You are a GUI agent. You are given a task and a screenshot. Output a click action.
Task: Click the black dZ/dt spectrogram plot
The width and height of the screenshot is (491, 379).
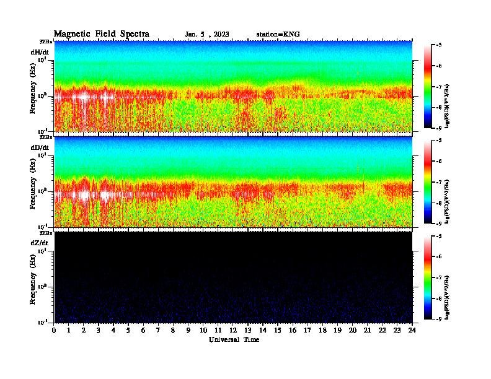pyautogui.click(x=233, y=277)
